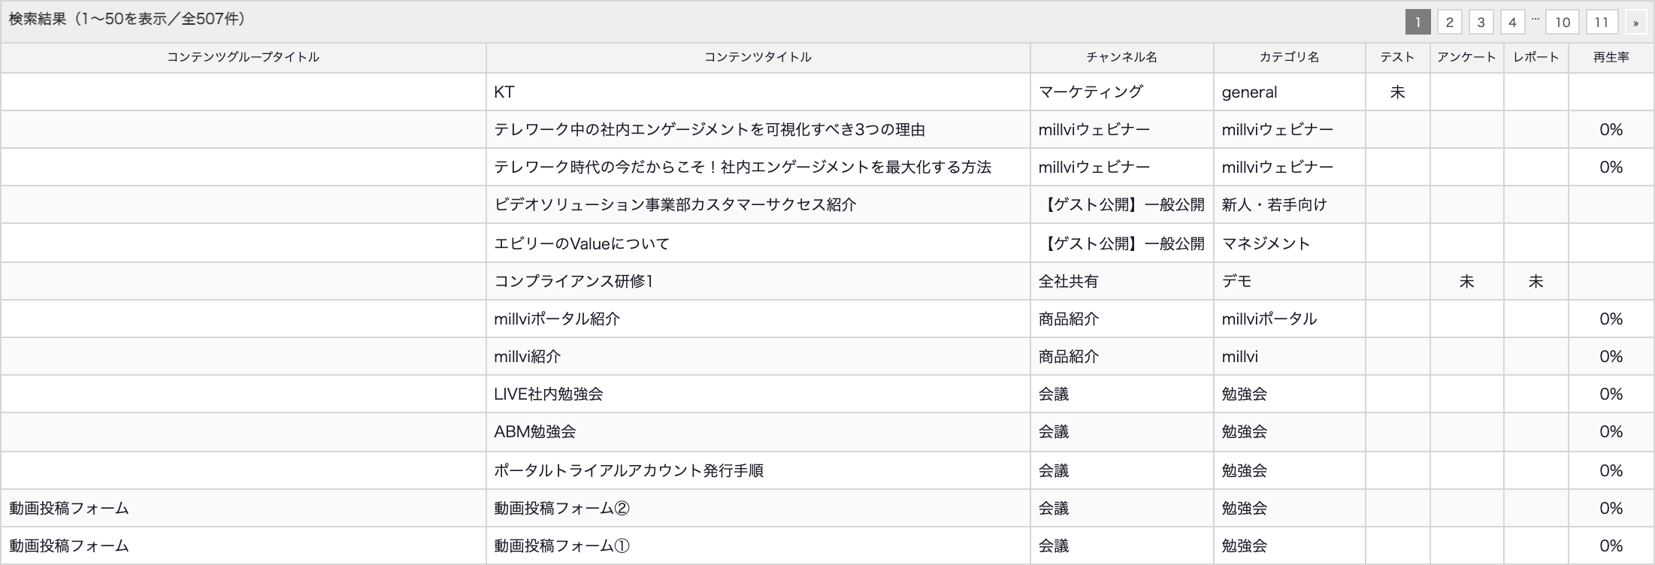Image resolution: width=1655 pixels, height=565 pixels.
Task: Click 0% play rate for ABM勉強会
Action: coord(1611,431)
